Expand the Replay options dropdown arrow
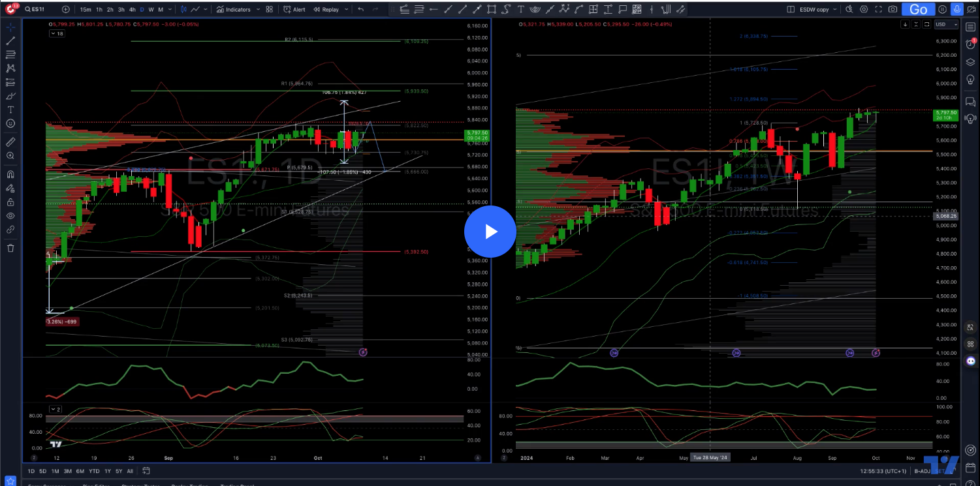The height and width of the screenshot is (486, 980). pos(345,9)
